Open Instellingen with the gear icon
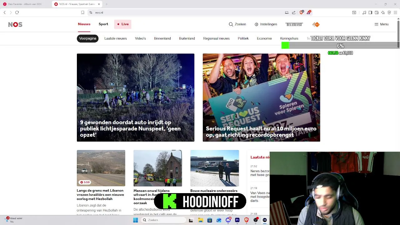 pos(266,24)
